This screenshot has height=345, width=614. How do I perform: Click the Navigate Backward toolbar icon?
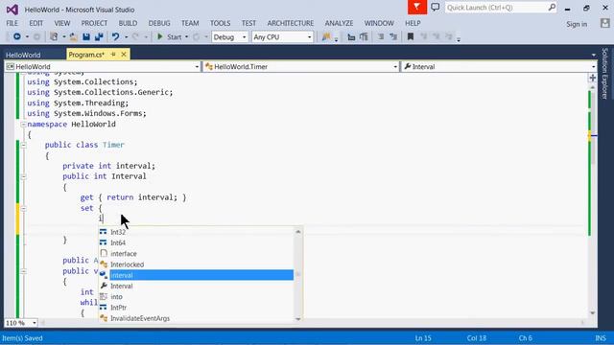pyautogui.click(x=17, y=36)
